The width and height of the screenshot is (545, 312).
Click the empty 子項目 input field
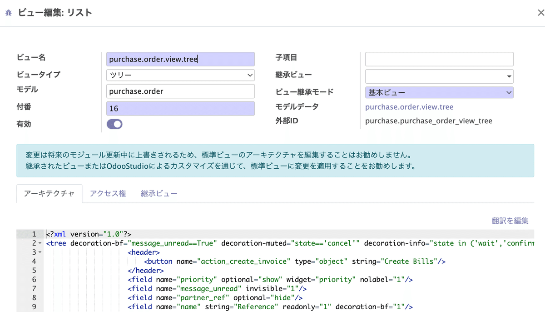[x=439, y=59]
